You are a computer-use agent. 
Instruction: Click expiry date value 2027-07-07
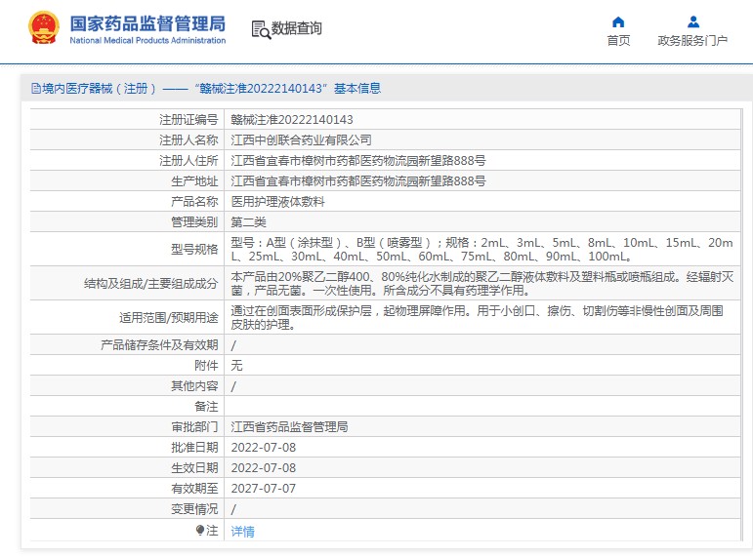click(x=263, y=489)
